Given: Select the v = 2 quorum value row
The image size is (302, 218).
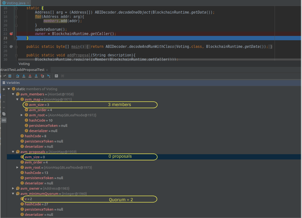Looking at the screenshot, I should [x=154, y=199].
